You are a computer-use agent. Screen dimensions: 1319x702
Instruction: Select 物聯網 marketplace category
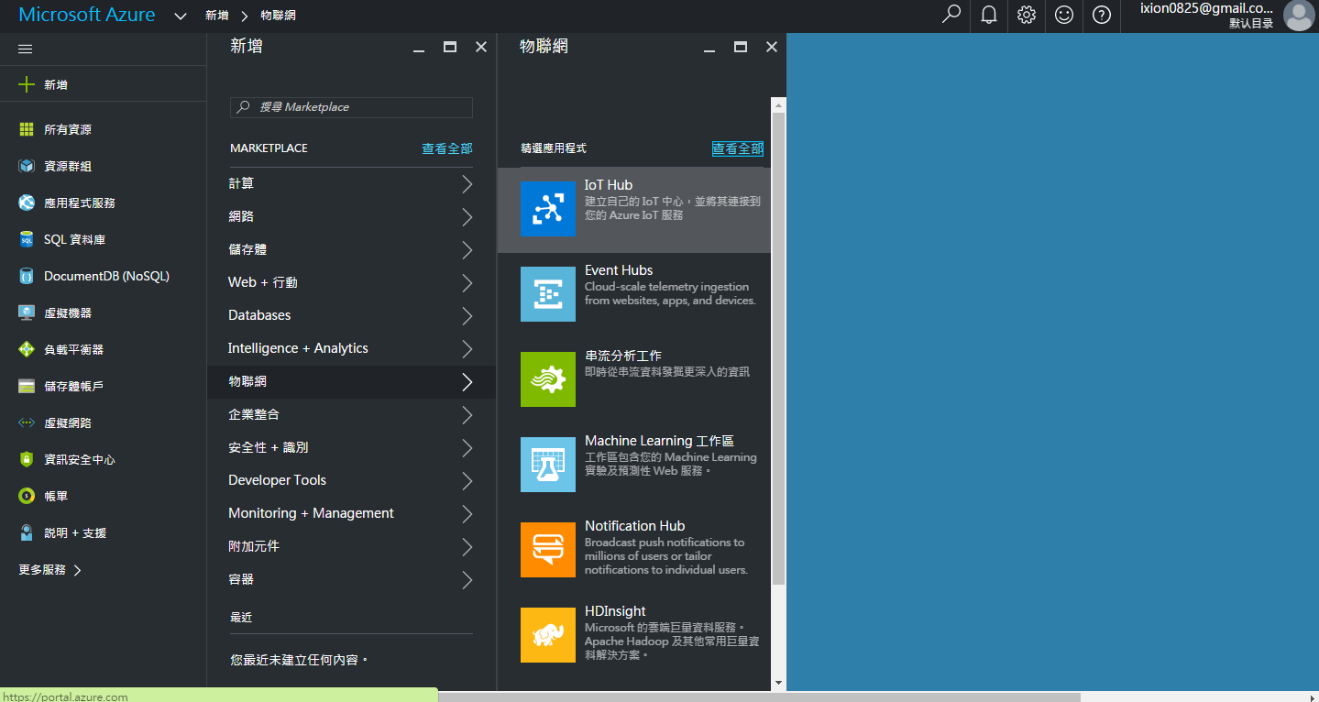[x=351, y=381]
